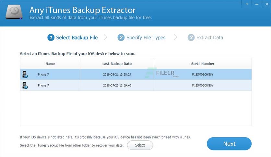Click device icon of 2018-07-23 backup row
The image size is (271, 157).
point(25,85)
